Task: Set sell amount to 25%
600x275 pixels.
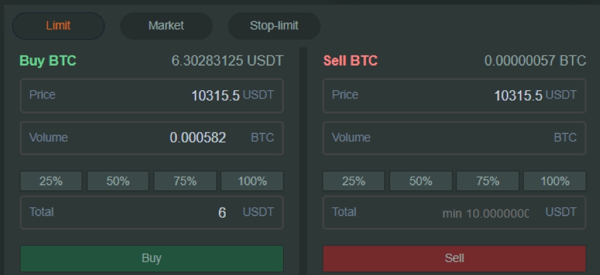Action: 354,181
